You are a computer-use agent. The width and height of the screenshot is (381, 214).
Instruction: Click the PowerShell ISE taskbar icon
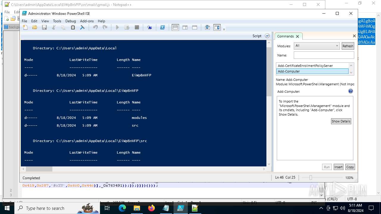click(180, 208)
